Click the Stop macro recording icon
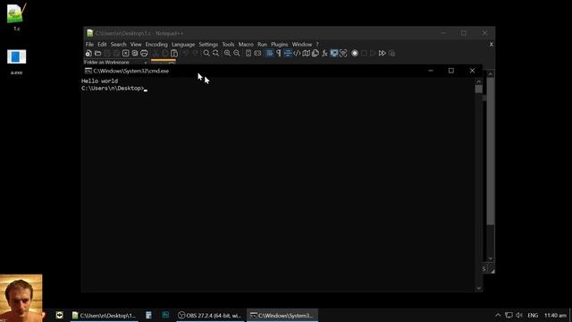Screen dimensions: 572x322 tap(364, 54)
